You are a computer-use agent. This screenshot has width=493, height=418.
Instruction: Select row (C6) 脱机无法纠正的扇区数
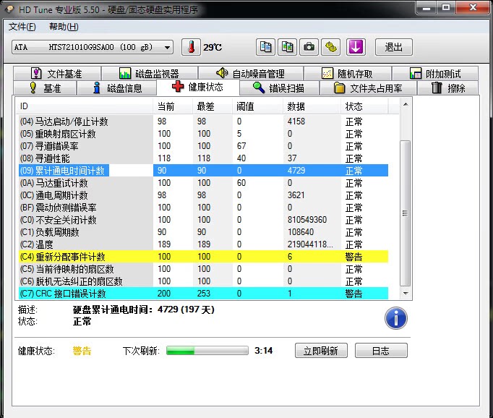pos(203,281)
